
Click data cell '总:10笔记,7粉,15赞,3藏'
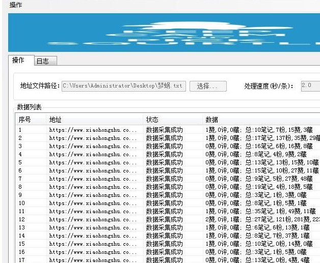click(279, 130)
